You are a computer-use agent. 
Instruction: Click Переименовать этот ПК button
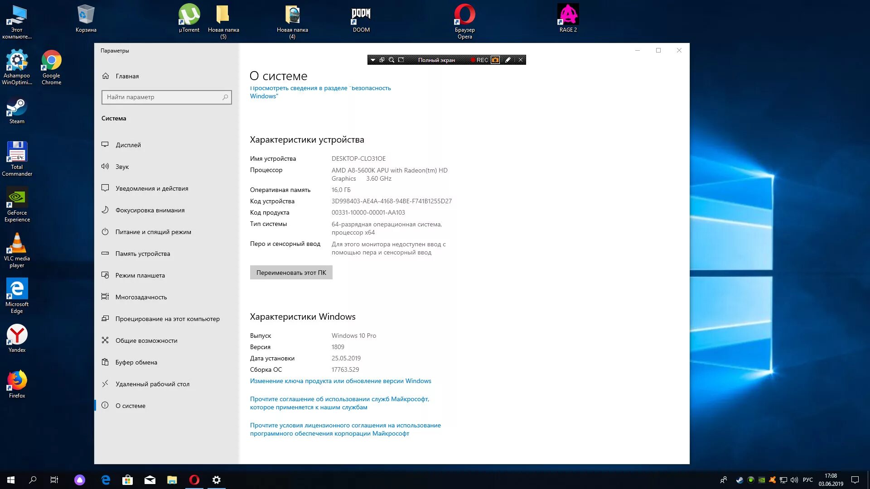tap(291, 272)
